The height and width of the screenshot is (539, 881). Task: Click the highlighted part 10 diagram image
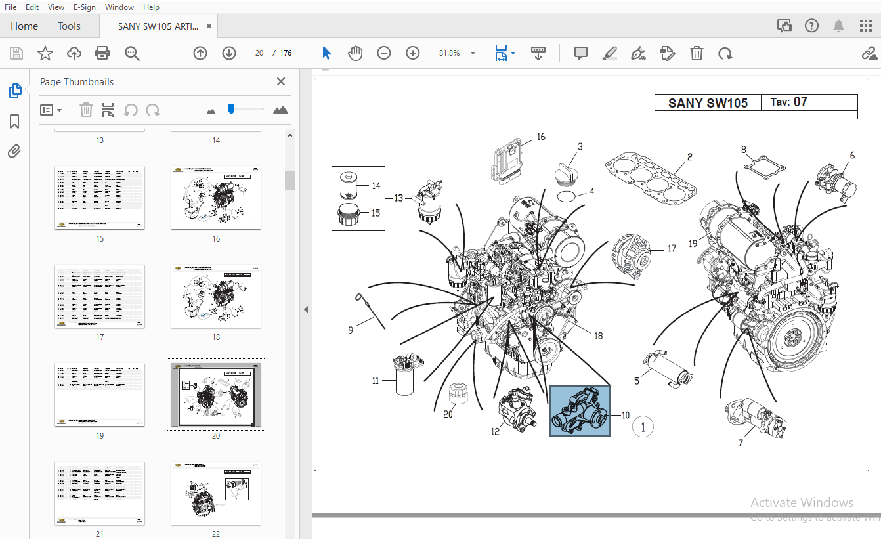click(x=580, y=411)
